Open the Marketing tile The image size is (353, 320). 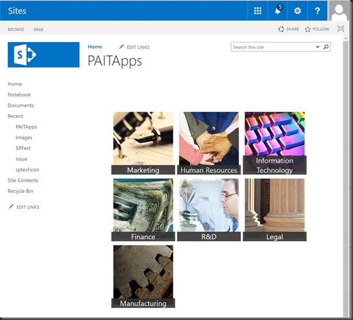pos(143,143)
